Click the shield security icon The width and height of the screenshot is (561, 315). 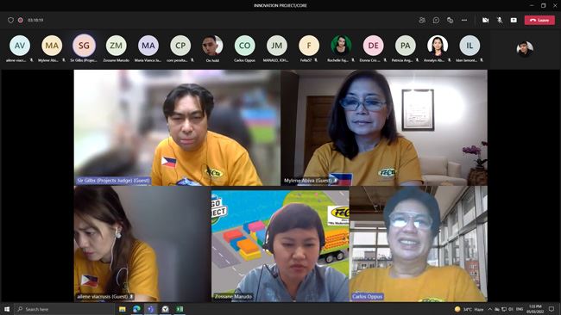click(10, 20)
